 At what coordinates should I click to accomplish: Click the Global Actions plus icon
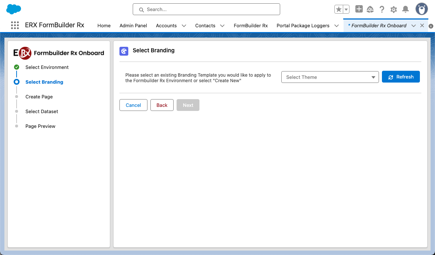(x=359, y=9)
